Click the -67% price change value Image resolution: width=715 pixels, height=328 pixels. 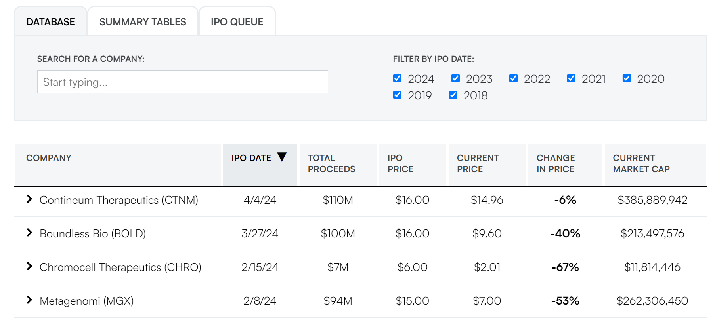tap(565, 267)
